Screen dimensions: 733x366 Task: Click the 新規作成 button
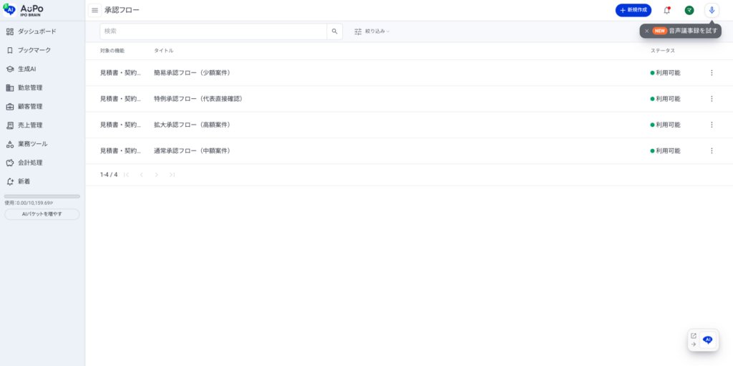(x=633, y=10)
